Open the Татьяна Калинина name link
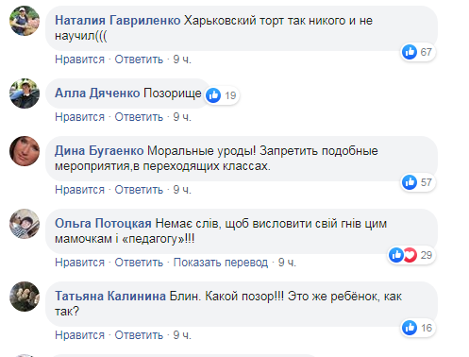The height and width of the screenshot is (357, 469). pos(110,297)
